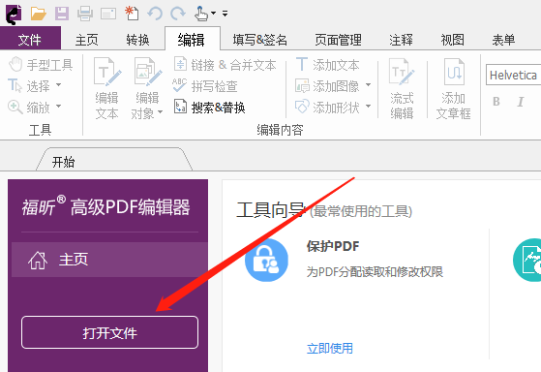Click the 打开文件 open file button
The height and width of the screenshot is (372, 541).
tap(109, 332)
